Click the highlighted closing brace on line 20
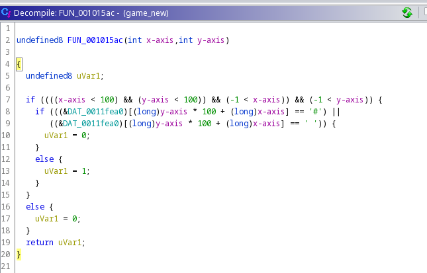This screenshot has height=273, width=427. [x=19, y=254]
